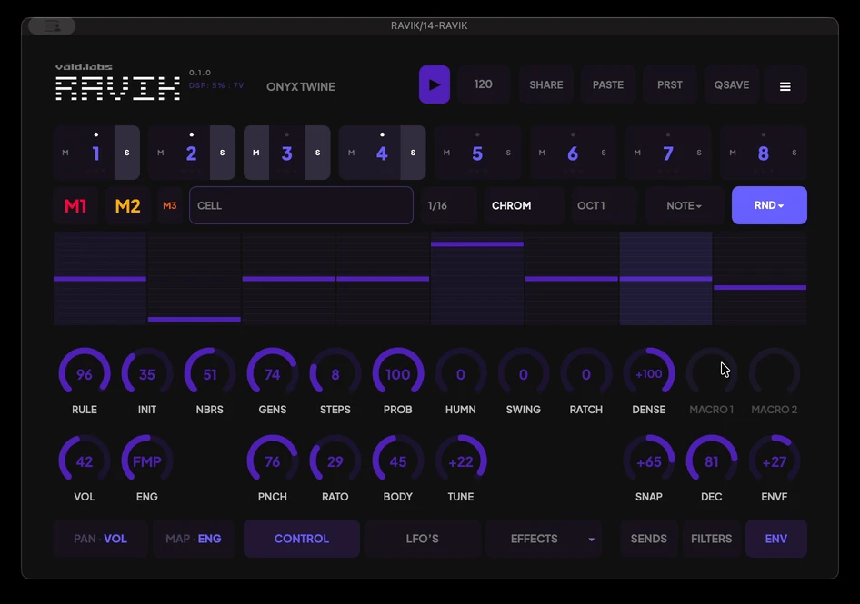This screenshot has height=604, width=860.
Task: Switch to the LFO'S tab
Action: click(423, 539)
